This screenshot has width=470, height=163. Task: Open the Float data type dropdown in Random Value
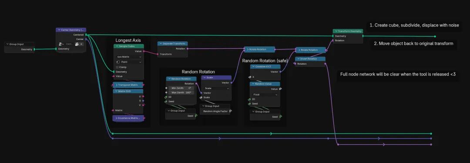click(265, 94)
